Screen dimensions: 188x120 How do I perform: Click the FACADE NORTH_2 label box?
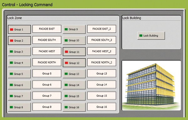coord(102,62)
